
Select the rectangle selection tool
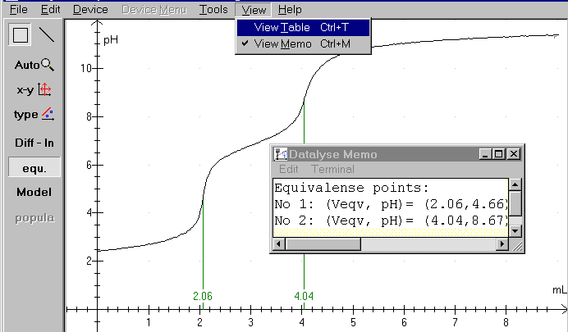20,35
